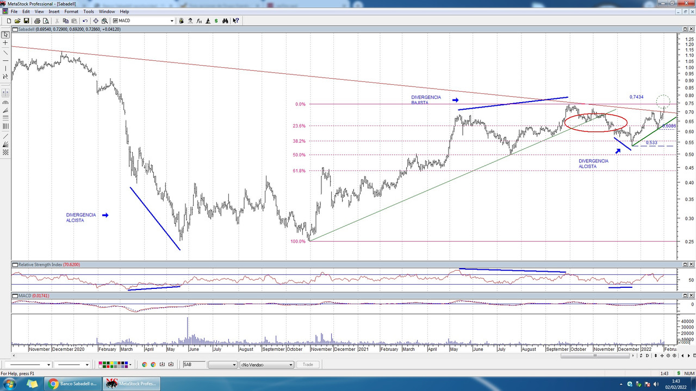Click the Copy icon in the toolbar

[66, 21]
